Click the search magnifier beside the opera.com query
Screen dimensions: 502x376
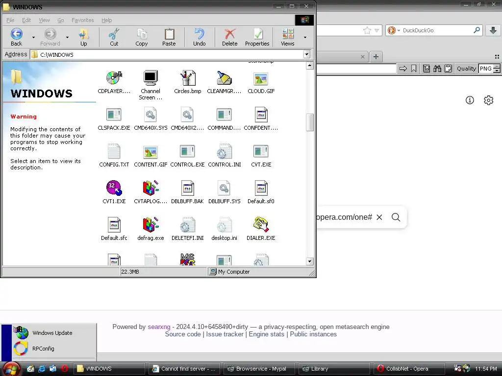click(396, 217)
